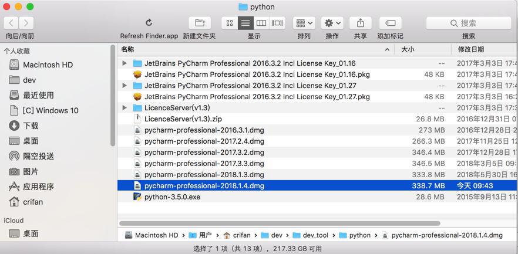The height and width of the screenshot is (254, 518).
Task: Click dev_tool in path bar
Action: [x=311, y=235]
